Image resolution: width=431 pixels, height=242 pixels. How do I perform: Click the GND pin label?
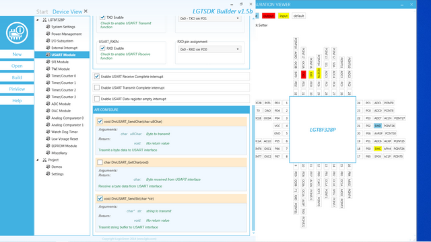(x=277, y=133)
